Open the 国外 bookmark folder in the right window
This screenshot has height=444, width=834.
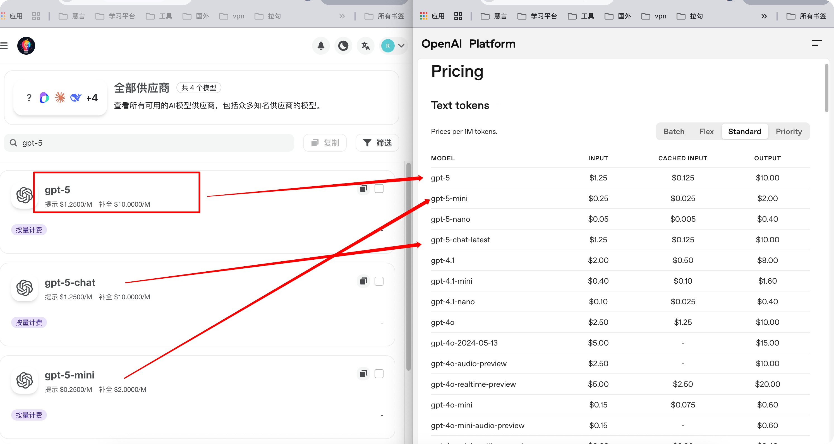[618, 16]
